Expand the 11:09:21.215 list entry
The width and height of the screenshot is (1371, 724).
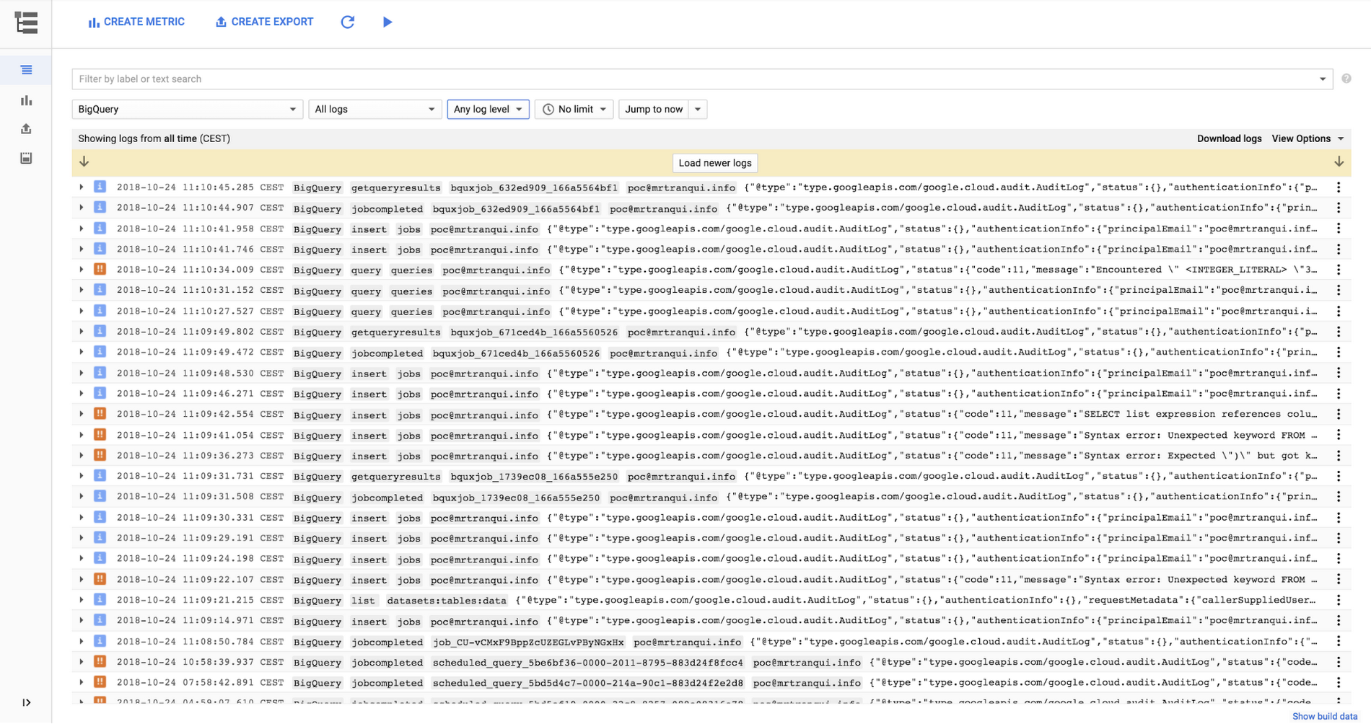coord(82,600)
